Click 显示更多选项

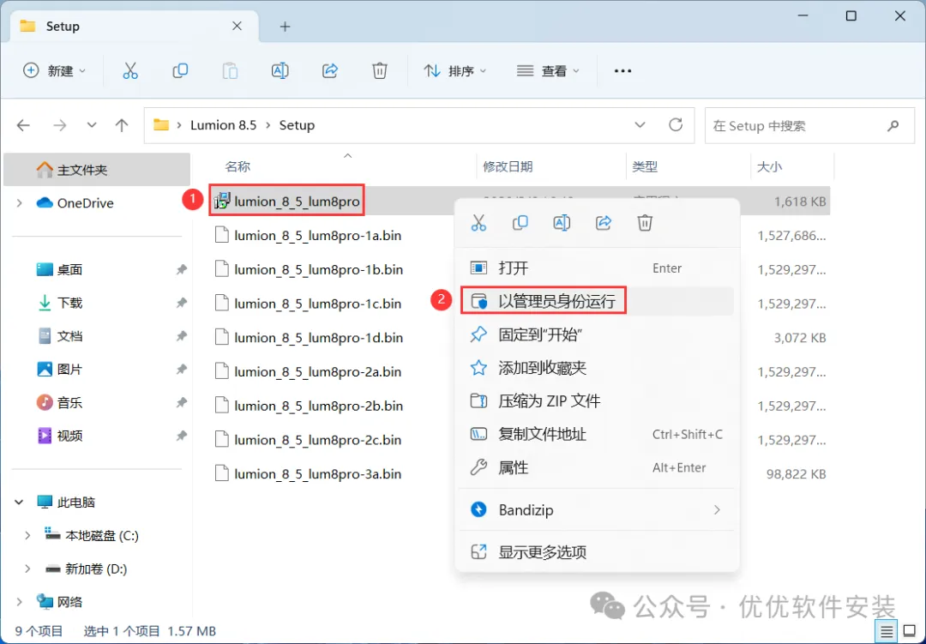tap(597, 552)
